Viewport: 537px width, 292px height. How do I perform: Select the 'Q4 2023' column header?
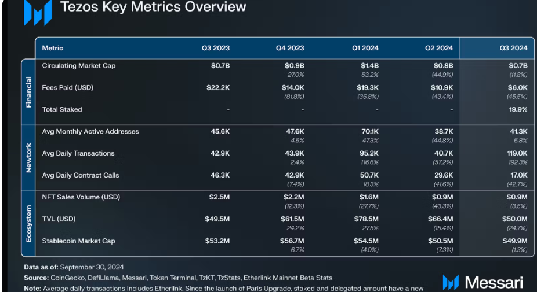290,48
